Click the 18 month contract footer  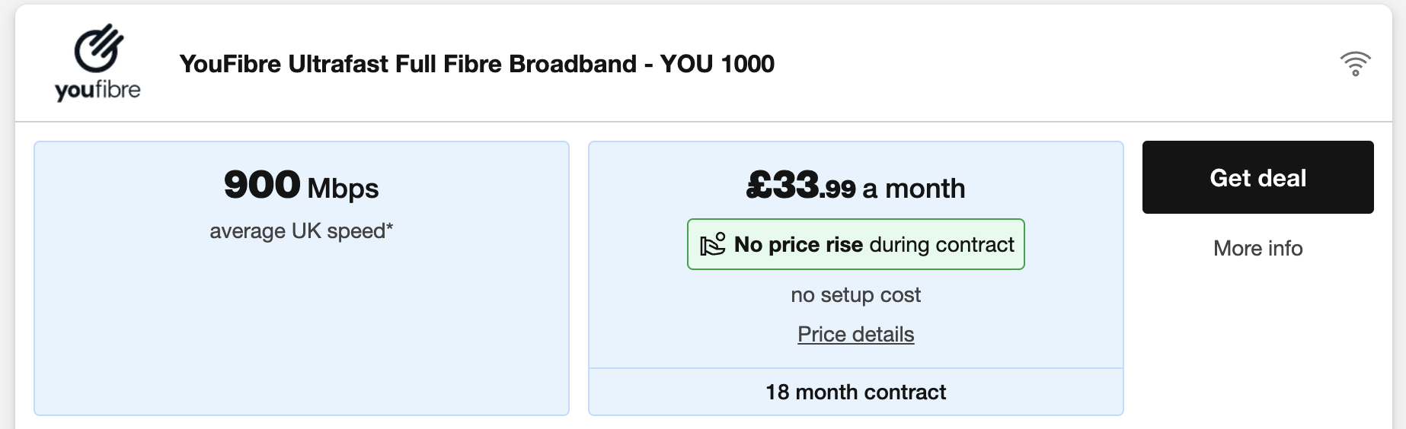coord(855,392)
